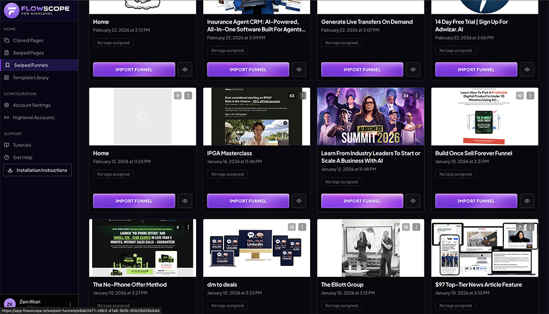
Task: Select Swiped Funnels in the sidebar
Action: click(x=31, y=65)
